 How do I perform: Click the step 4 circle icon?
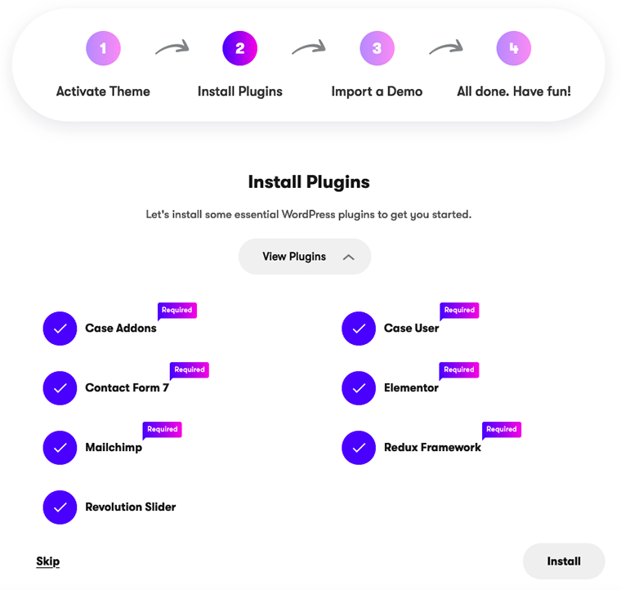tap(514, 48)
